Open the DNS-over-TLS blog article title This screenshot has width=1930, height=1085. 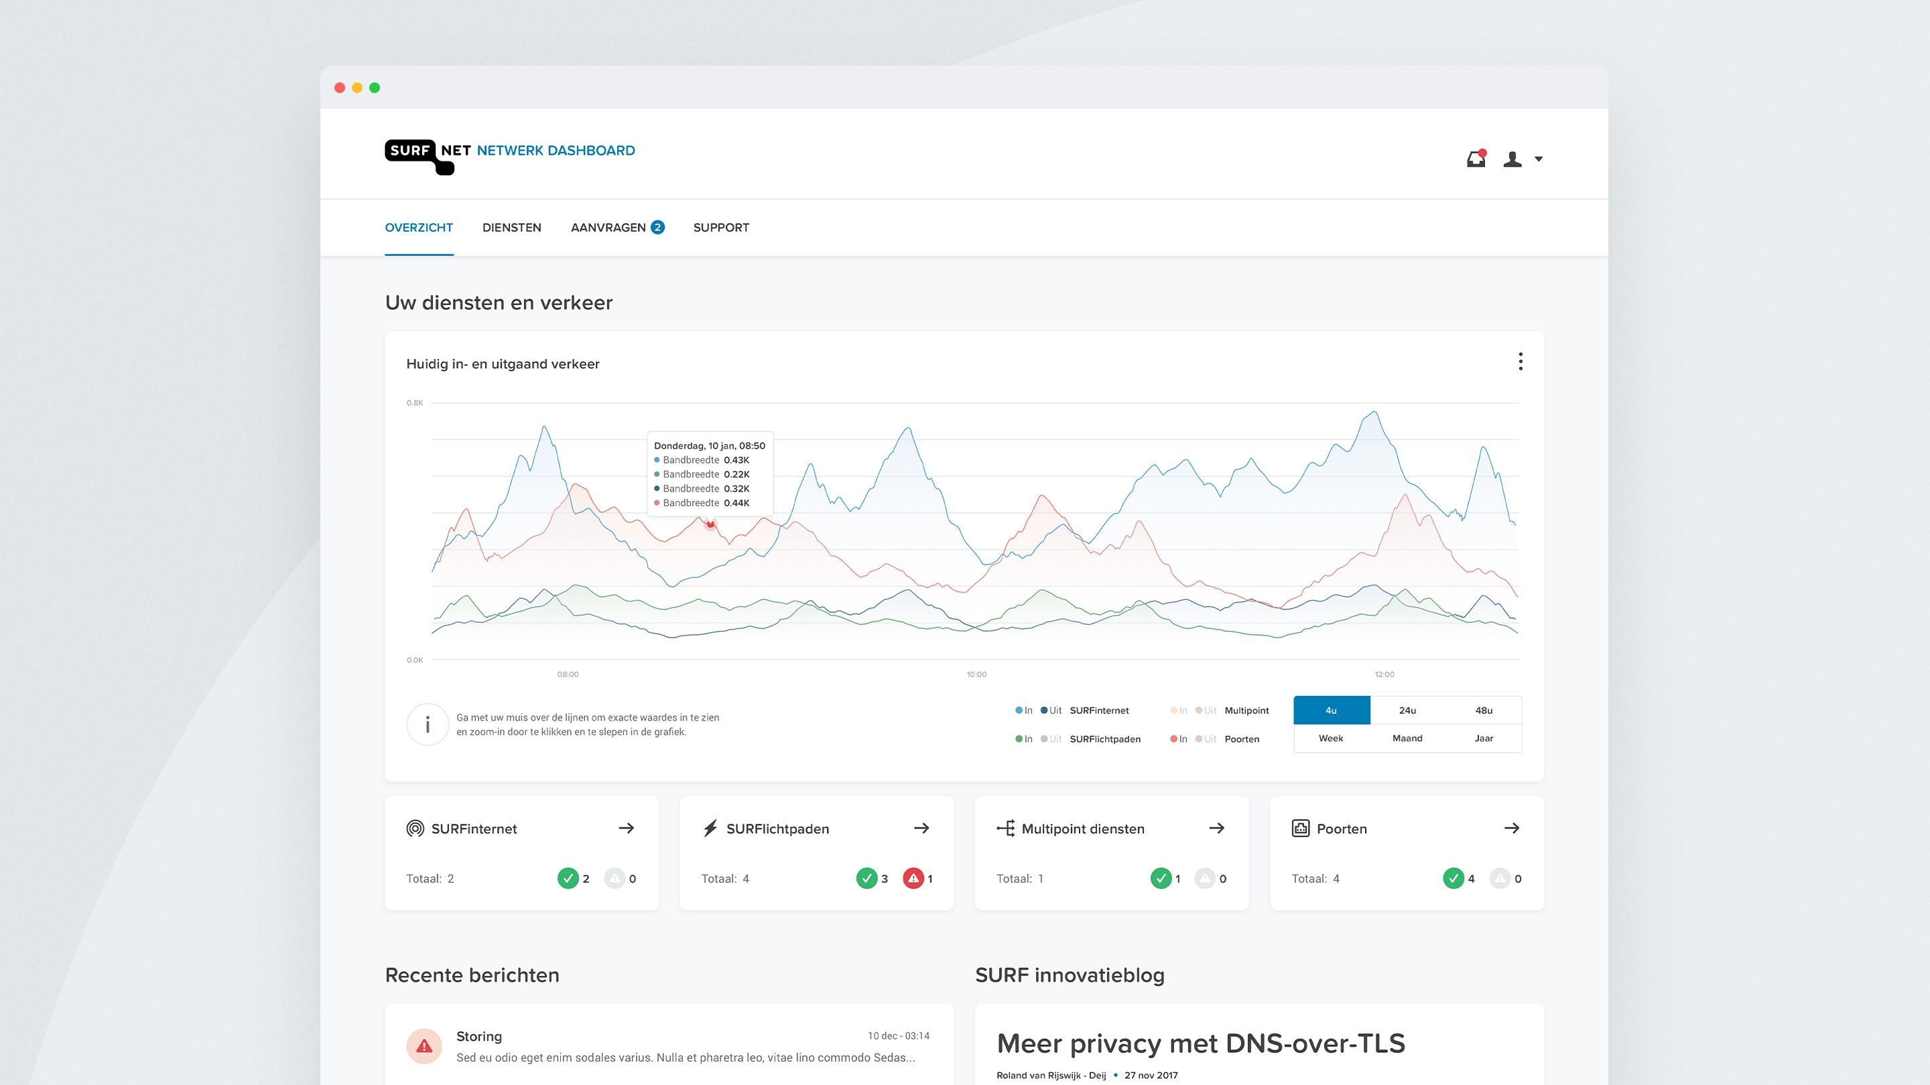[x=1200, y=1043]
